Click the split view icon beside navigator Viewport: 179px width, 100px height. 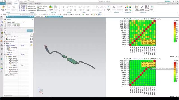pos(32,42)
